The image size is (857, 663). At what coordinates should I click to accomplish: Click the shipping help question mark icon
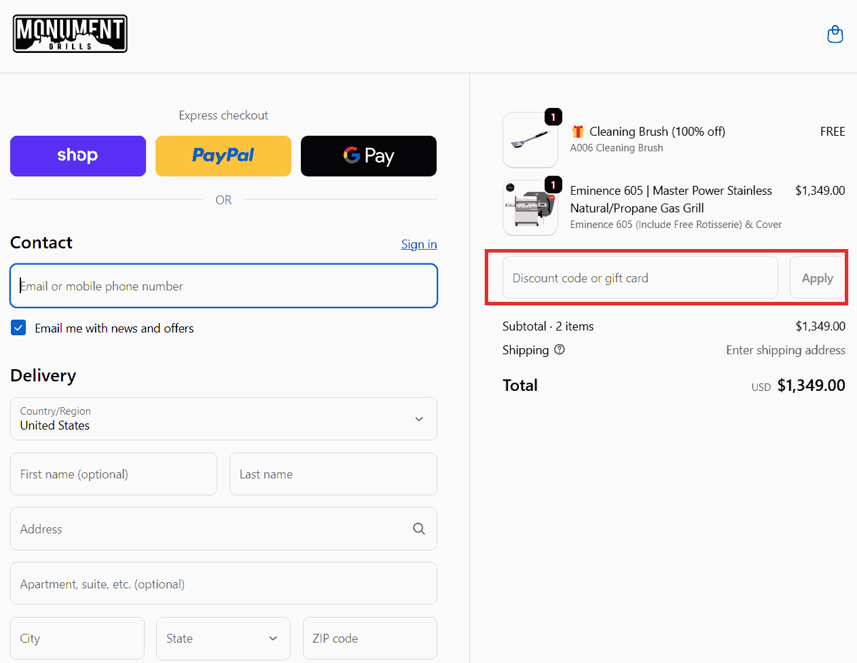[x=560, y=349]
